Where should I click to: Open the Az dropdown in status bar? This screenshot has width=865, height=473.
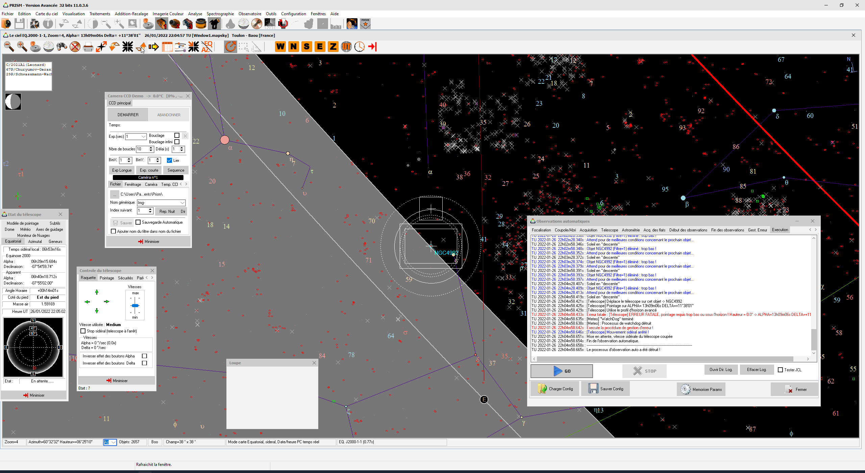point(113,442)
